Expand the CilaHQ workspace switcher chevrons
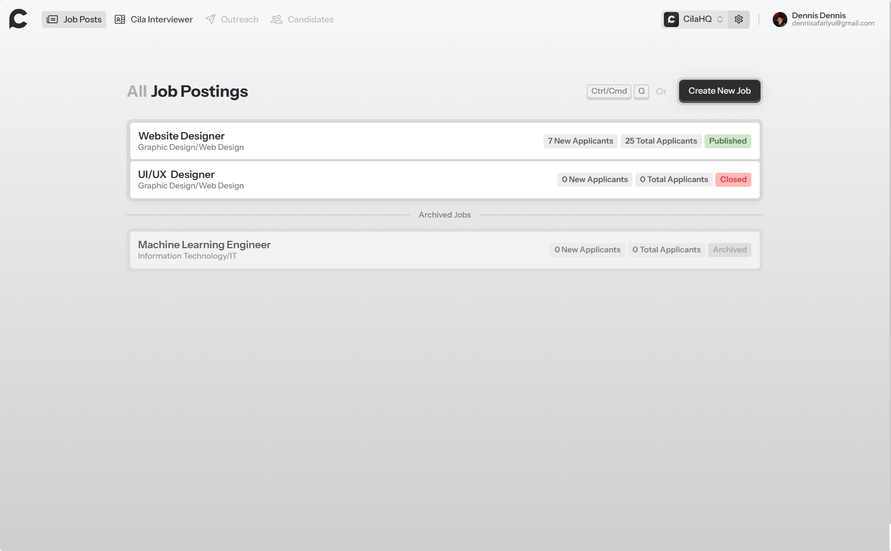This screenshot has height=551, width=891. point(720,19)
